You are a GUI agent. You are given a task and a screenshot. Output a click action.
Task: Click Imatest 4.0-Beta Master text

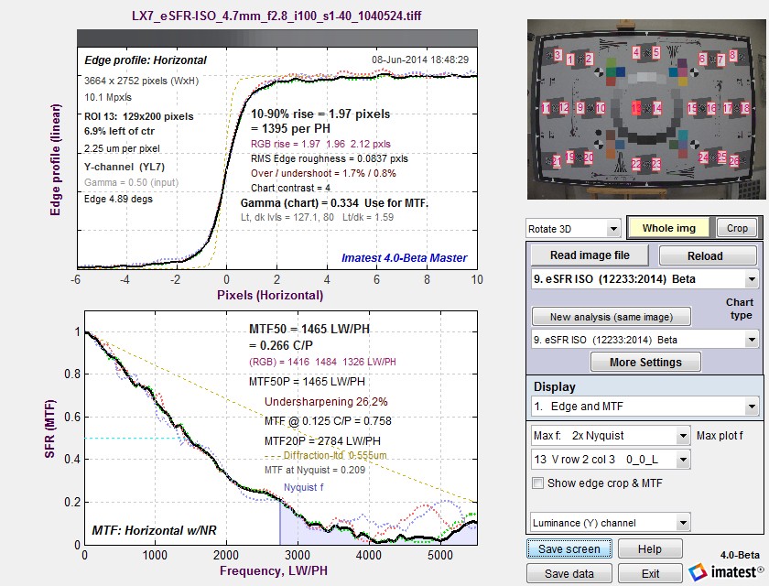coord(404,258)
